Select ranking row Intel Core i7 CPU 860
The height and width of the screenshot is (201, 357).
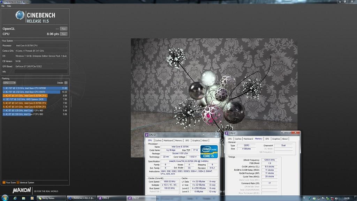coord(35,114)
